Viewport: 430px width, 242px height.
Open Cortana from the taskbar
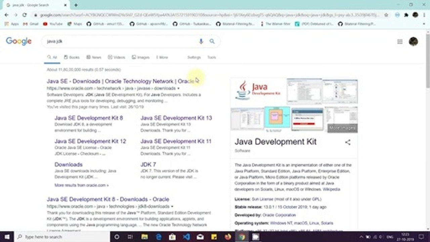[117, 237]
